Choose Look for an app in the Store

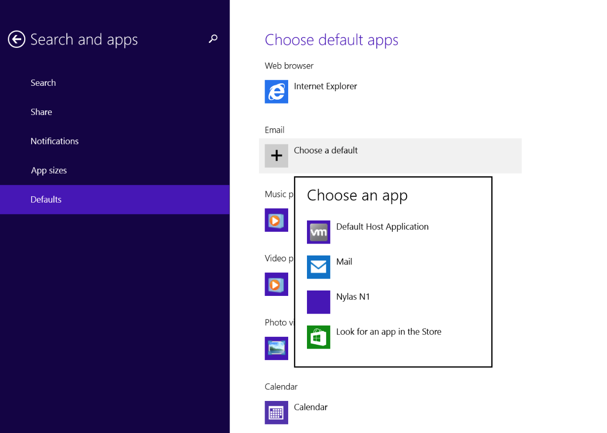388,332
